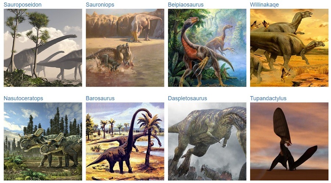This screenshot has height=183, width=331.
Task: Select the Barosaurus palm tree image
Action: pyautogui.click(x=125, y=142)
